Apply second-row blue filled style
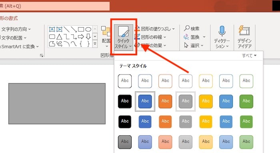This screenshot has width=280, height=153. point(145,101)
